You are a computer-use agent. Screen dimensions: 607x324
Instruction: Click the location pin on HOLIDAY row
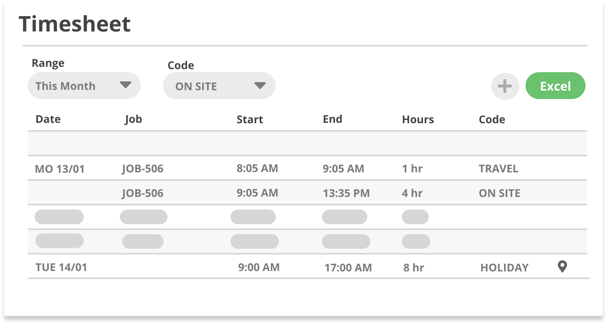(562, 266)
